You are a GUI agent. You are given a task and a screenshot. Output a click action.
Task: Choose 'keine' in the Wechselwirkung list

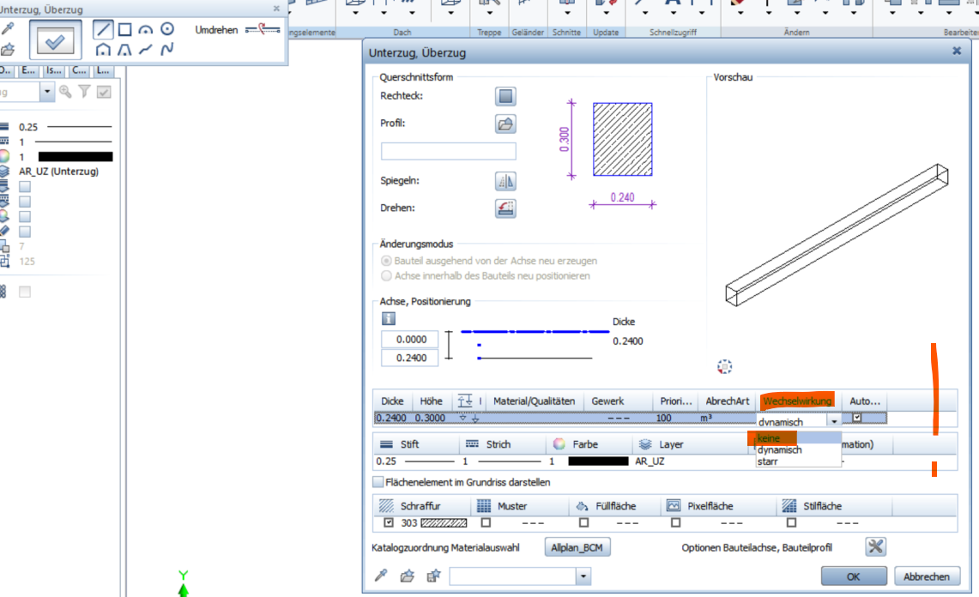769,437
